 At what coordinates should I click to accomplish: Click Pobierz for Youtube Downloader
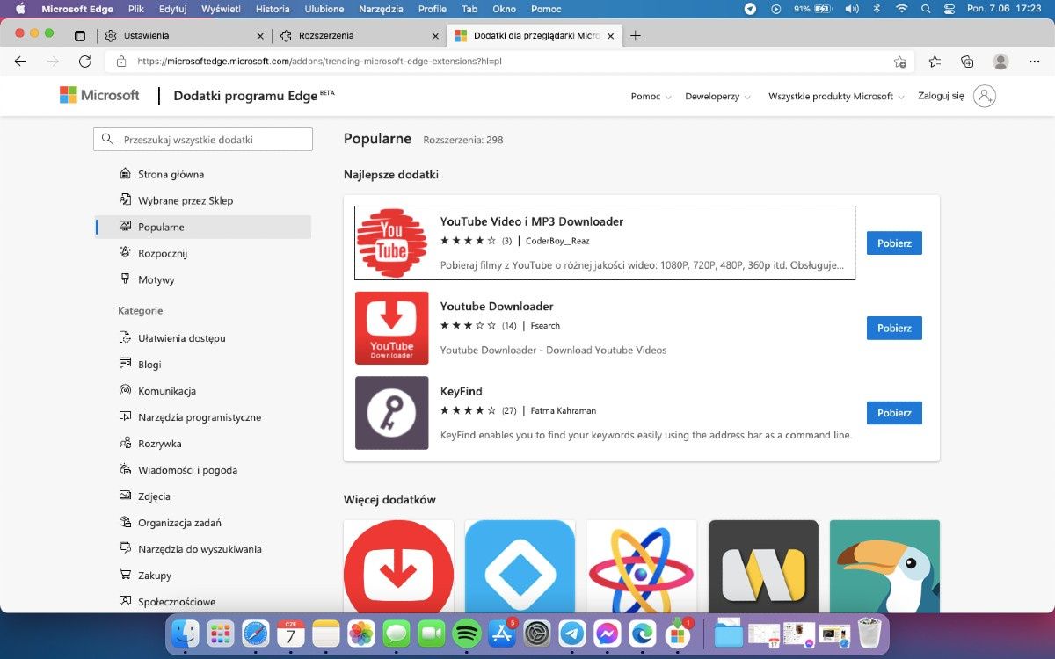[x=894, y=328]
